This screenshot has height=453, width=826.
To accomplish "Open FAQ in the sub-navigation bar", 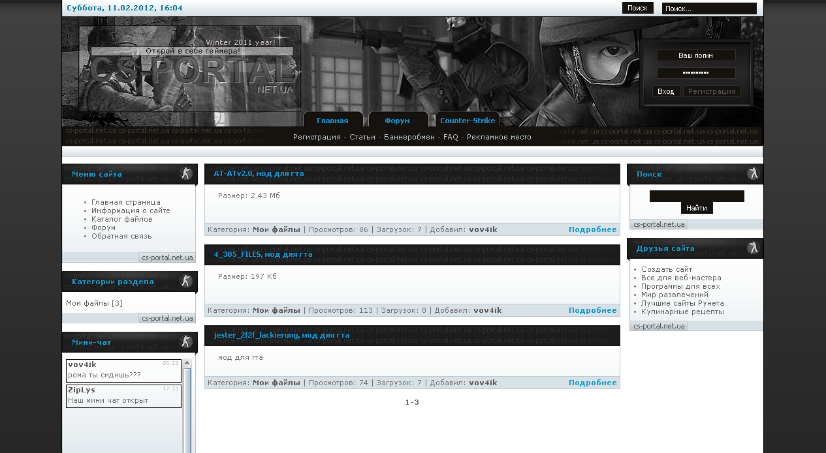I will tap(451, 137).
